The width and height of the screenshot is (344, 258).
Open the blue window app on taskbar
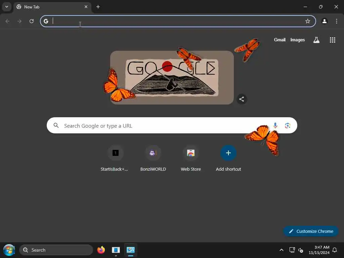116,250
